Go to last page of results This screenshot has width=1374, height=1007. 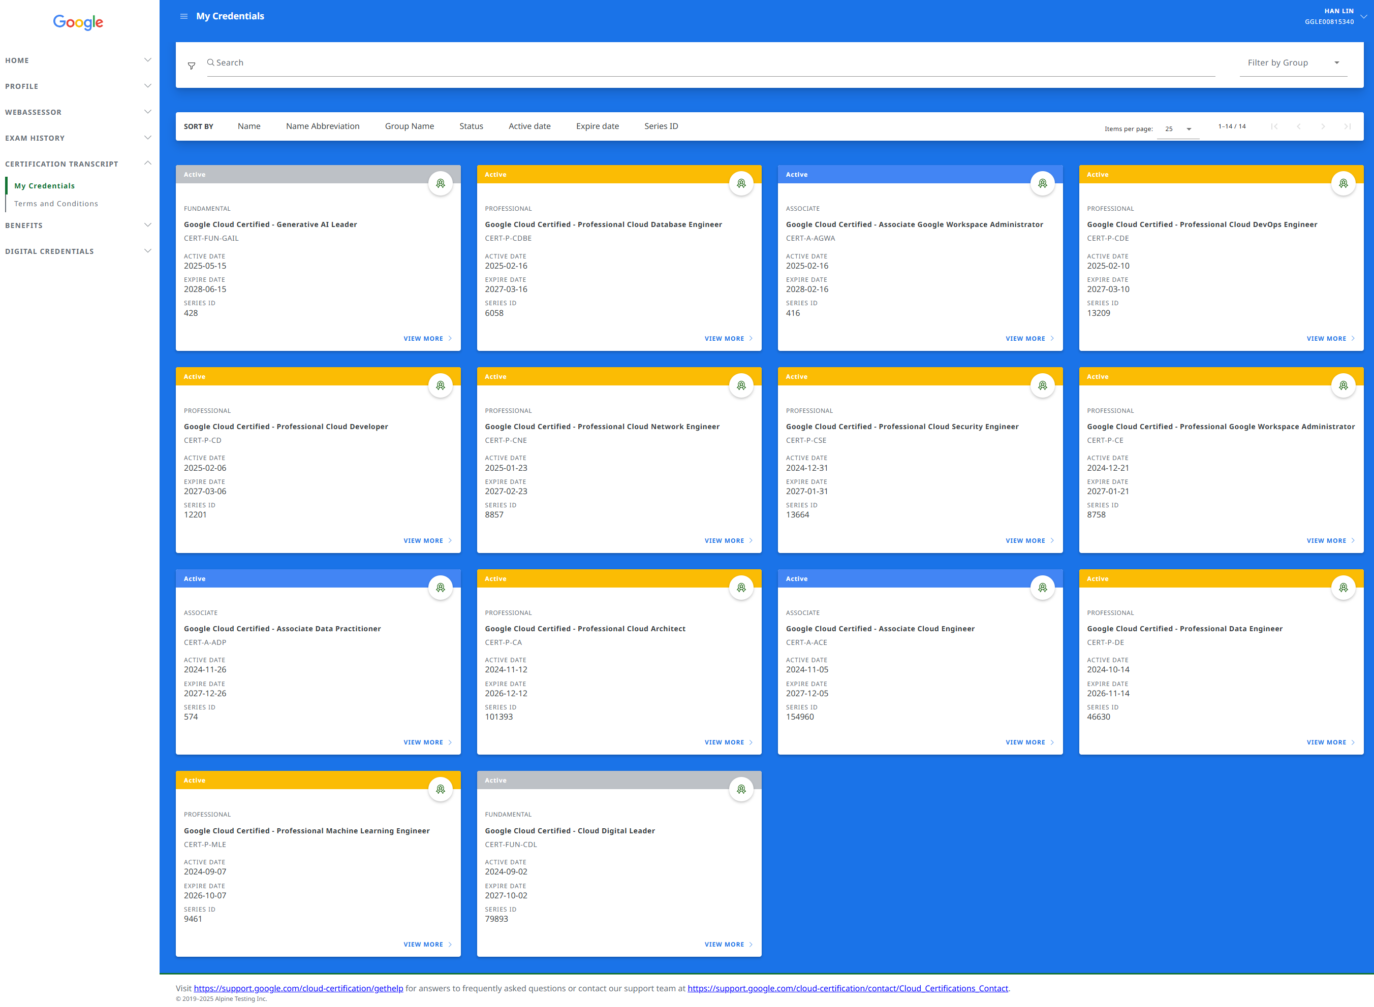1347,126
